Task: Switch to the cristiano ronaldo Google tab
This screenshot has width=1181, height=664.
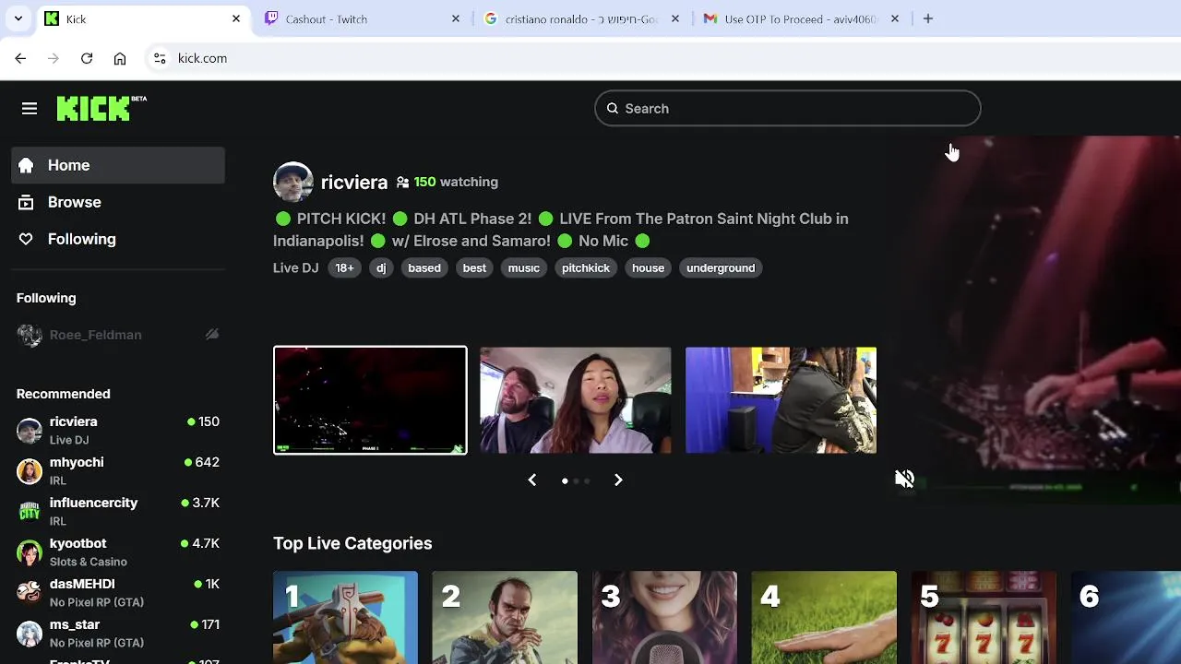Action: [x=581, y=18]
